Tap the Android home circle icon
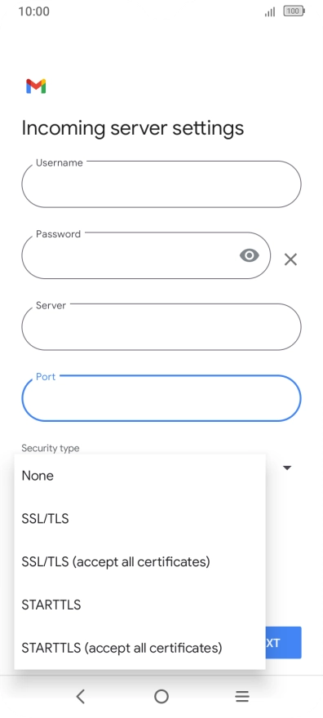The height and width of the screenshot is (718, 323). [x=161, y=697]
